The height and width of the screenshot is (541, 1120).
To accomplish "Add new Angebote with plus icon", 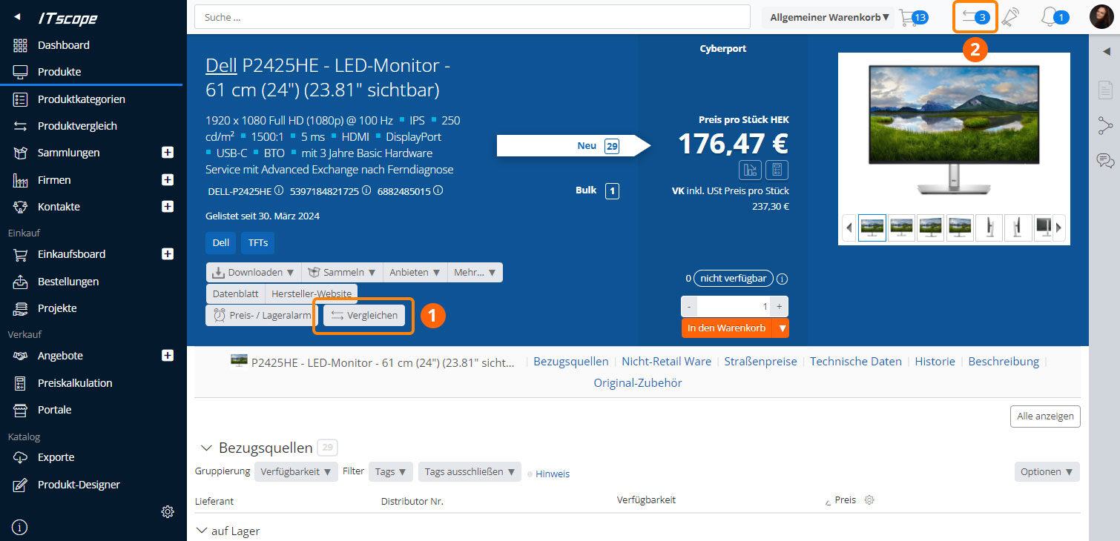I will (x=168, y=356).
